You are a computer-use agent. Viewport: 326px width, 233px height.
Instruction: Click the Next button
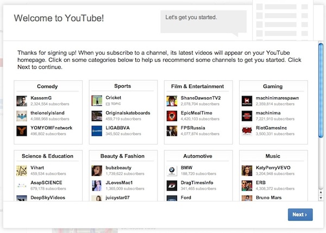(x=300, y=215)
